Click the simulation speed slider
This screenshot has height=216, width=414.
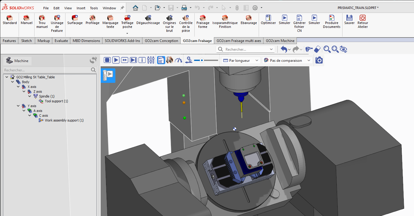pos(206,60)
